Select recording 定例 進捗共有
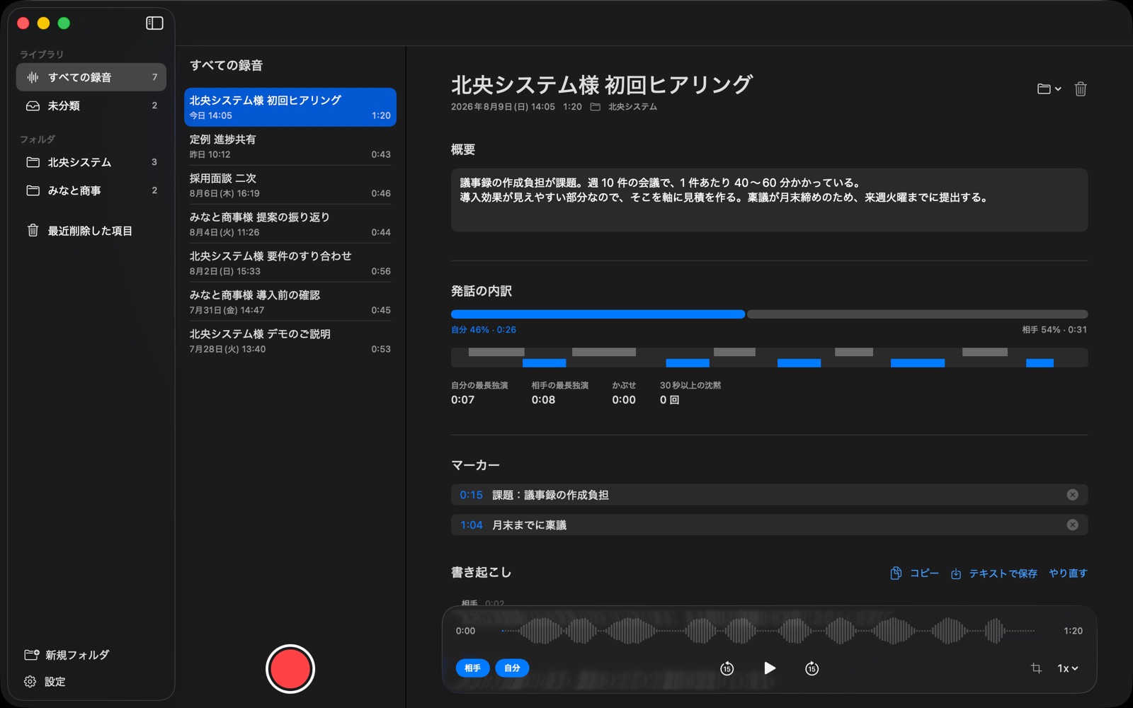Image resolution: width=1133 pixels, height=708 pixels. tap(290, 147)
